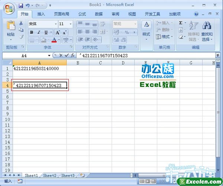
Task: Decrease the indent level
Action: click(x=80, y=39)
